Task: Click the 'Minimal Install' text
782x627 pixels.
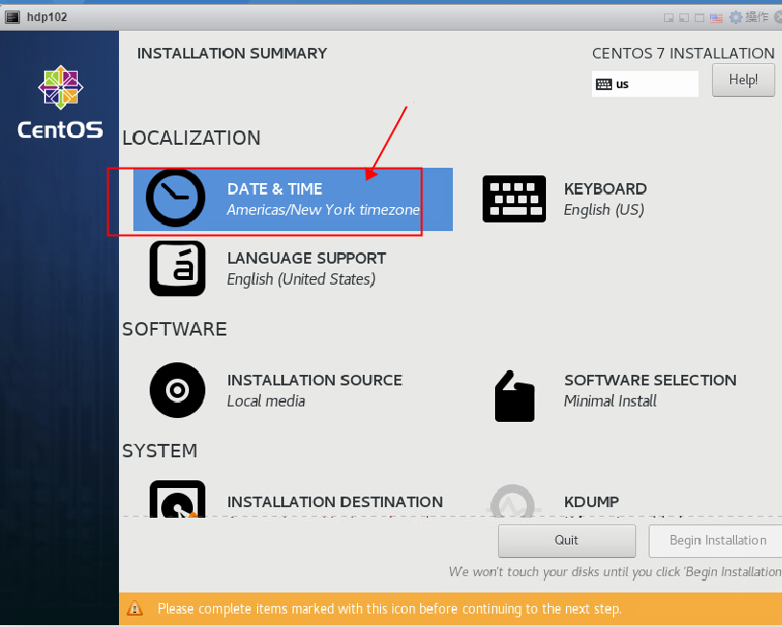Action: click(610, 401)
